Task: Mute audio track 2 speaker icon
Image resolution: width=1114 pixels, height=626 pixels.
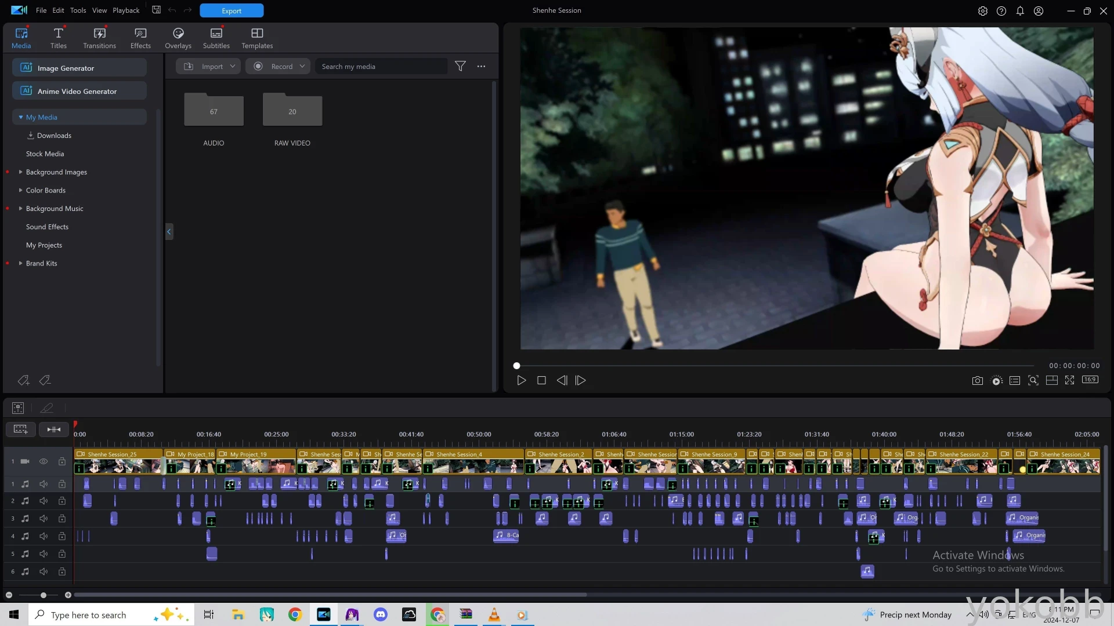Action: coord(44,501)
